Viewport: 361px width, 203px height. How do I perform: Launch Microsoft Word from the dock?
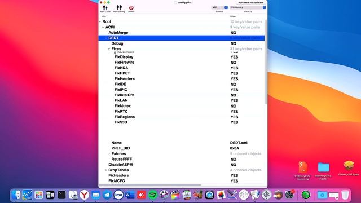click(x=130, y=195)
